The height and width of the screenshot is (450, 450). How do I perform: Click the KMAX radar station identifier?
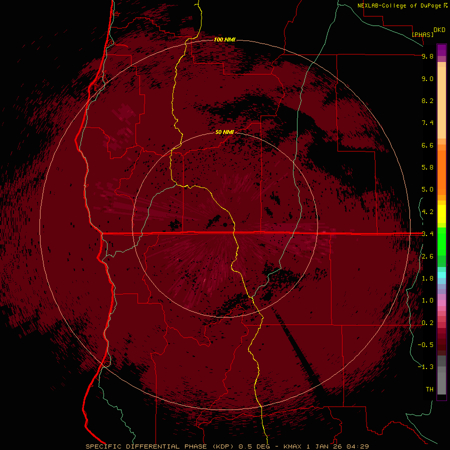[292, 446]
